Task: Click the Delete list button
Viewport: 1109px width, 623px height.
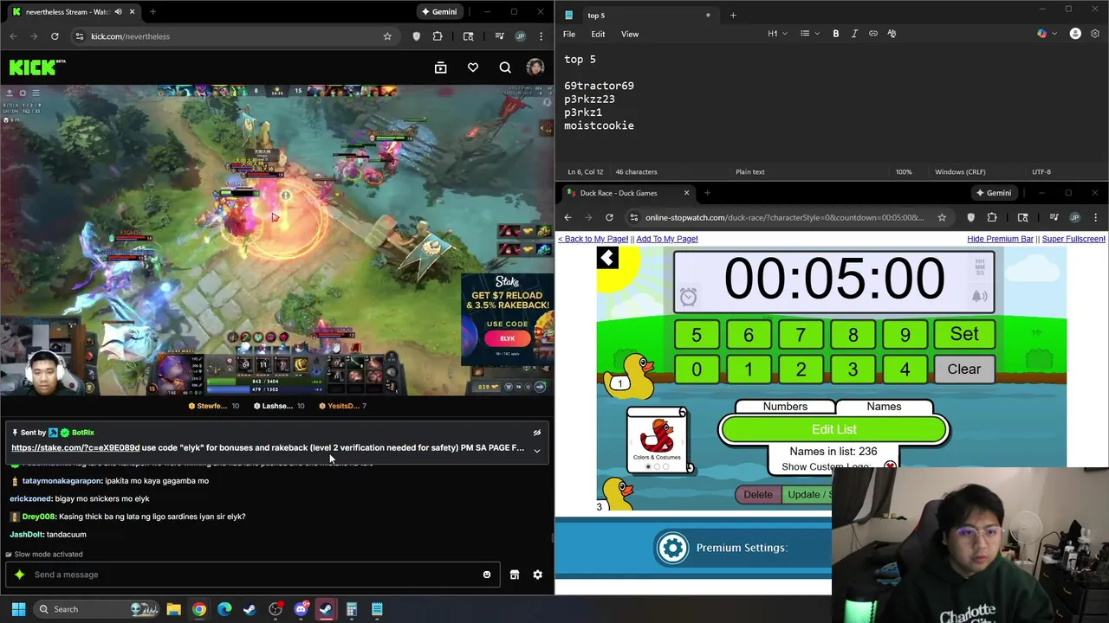Action: coord(758,494)
